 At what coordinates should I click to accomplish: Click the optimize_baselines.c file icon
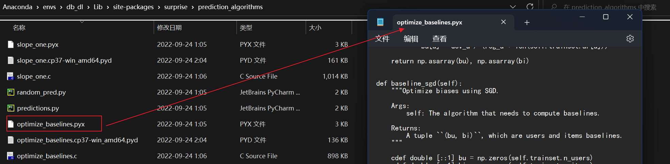[11, 156]
